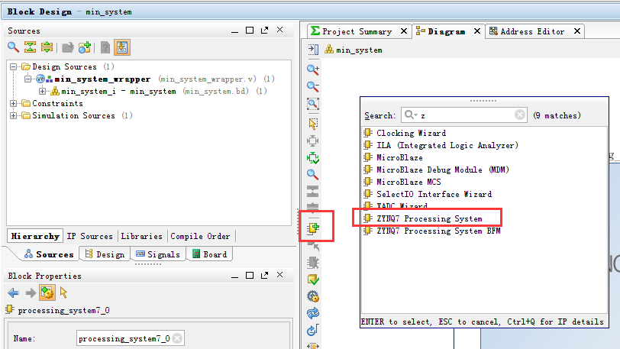
Task: Click the yellow pointer icon in Block Properties
Action: (x=63, y=292)
